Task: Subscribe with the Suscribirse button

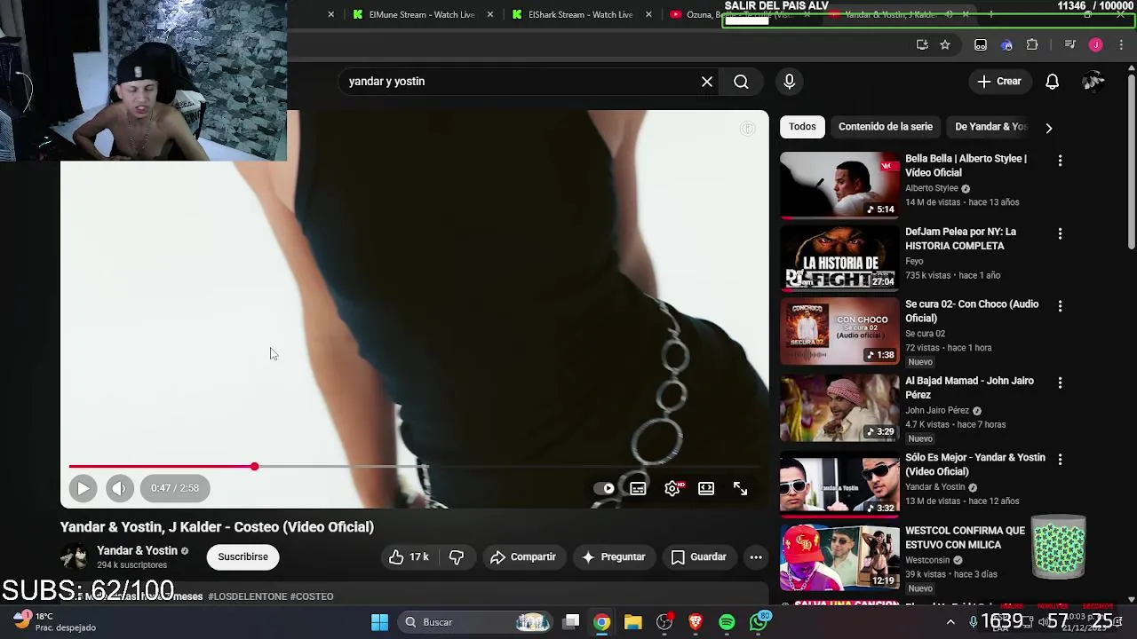Action: coord(243,557)
